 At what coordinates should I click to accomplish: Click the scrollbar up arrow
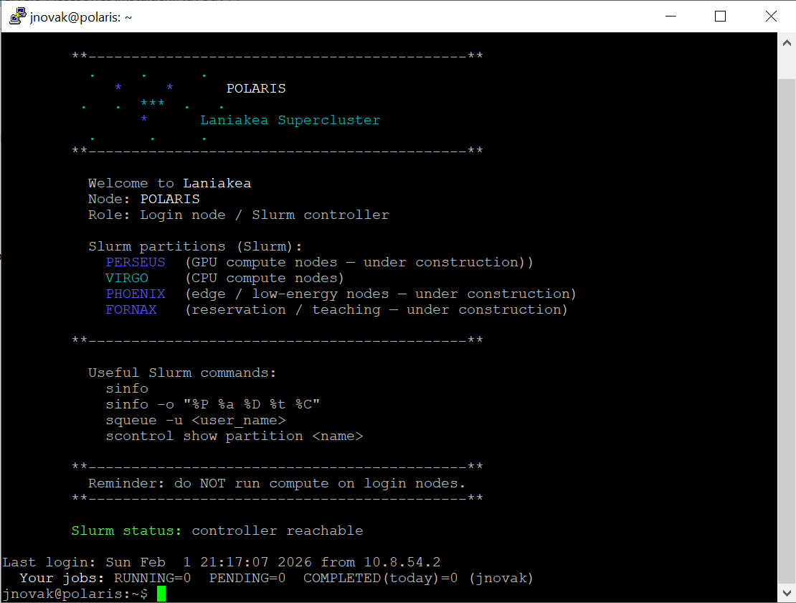click(x=787, y=43)
